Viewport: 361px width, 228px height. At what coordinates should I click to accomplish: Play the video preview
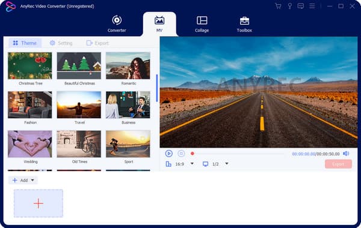pos(168,154)
